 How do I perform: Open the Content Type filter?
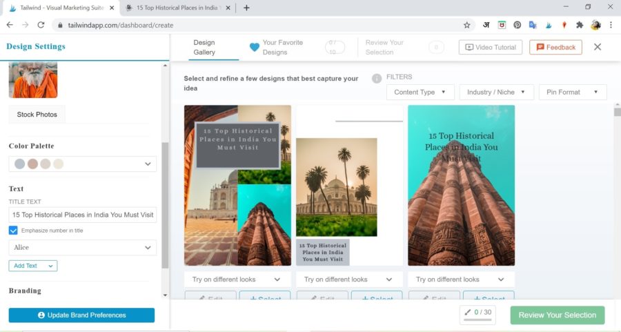click(x=420, y=92)
